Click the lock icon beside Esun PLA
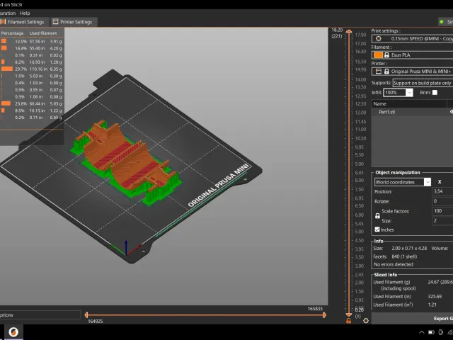Viewport: 453px width, 340px height. point(386,55)
